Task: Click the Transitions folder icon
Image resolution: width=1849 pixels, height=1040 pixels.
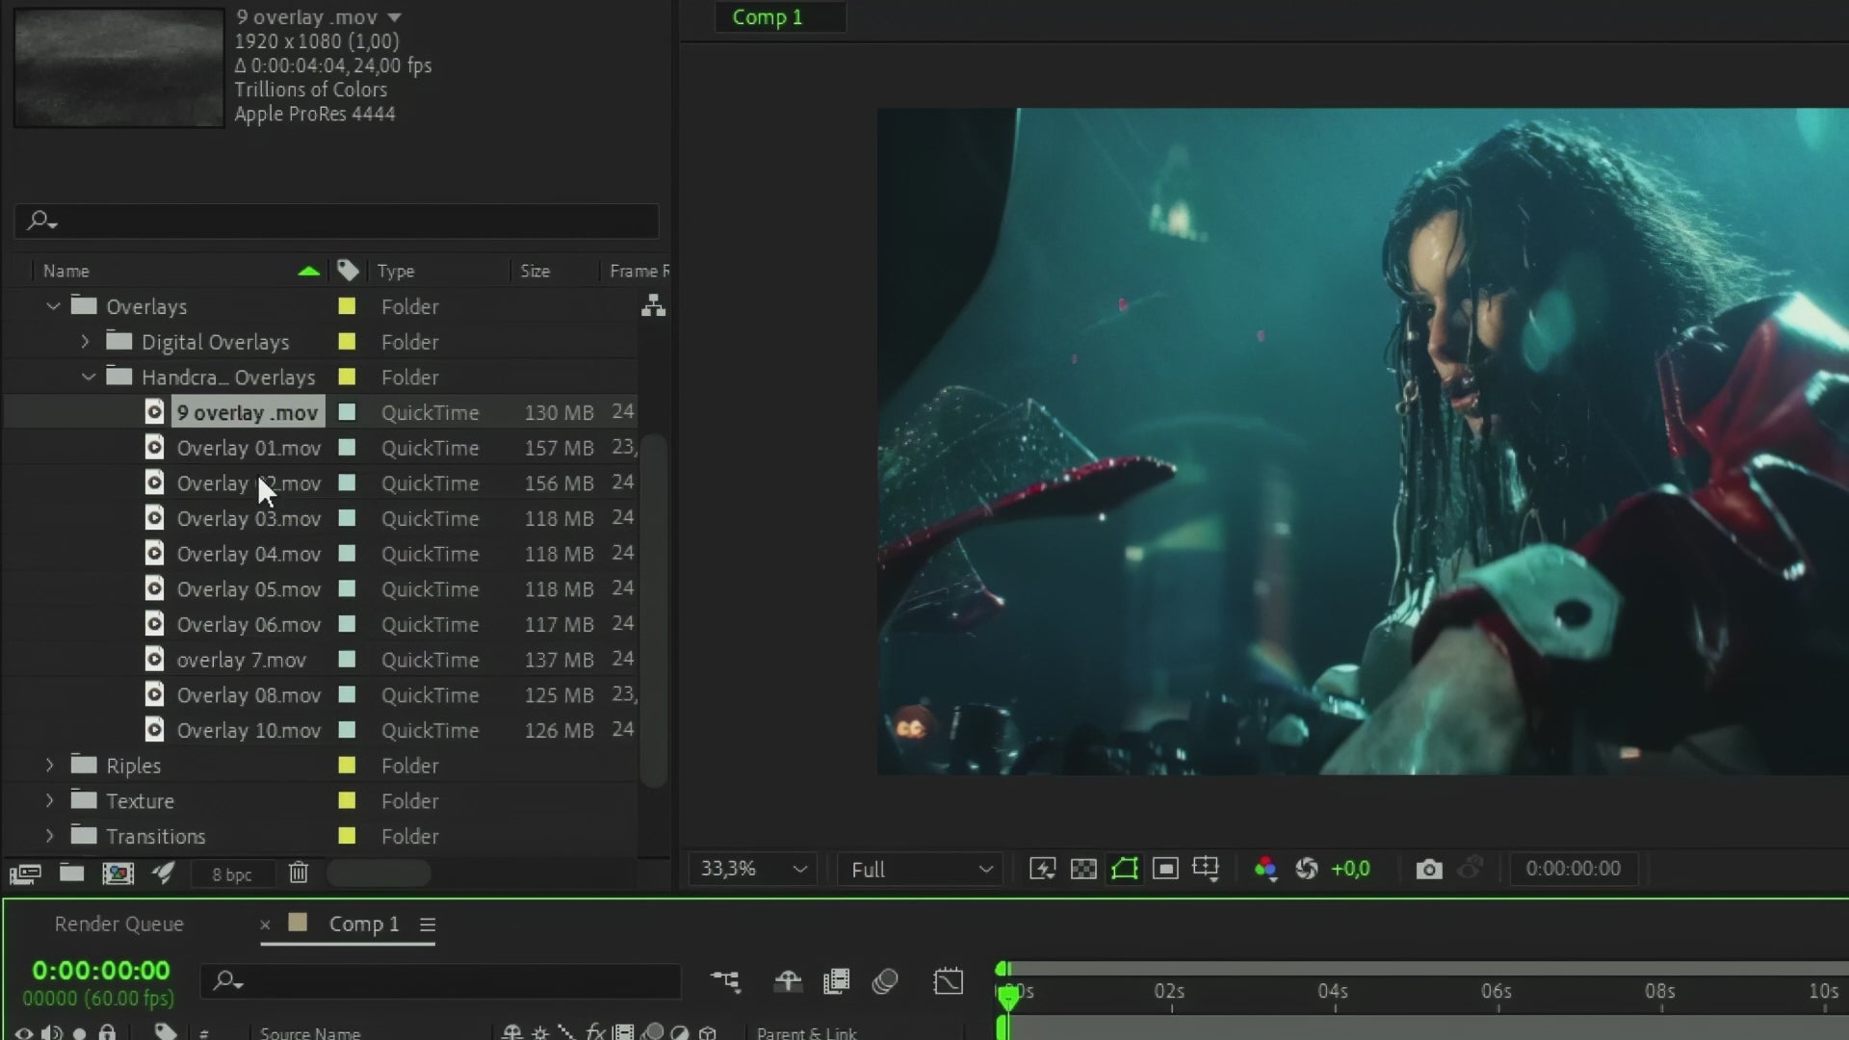Action: click(85, 836)
